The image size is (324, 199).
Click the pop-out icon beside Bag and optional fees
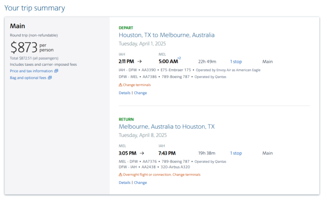click(x=50, y=77)
